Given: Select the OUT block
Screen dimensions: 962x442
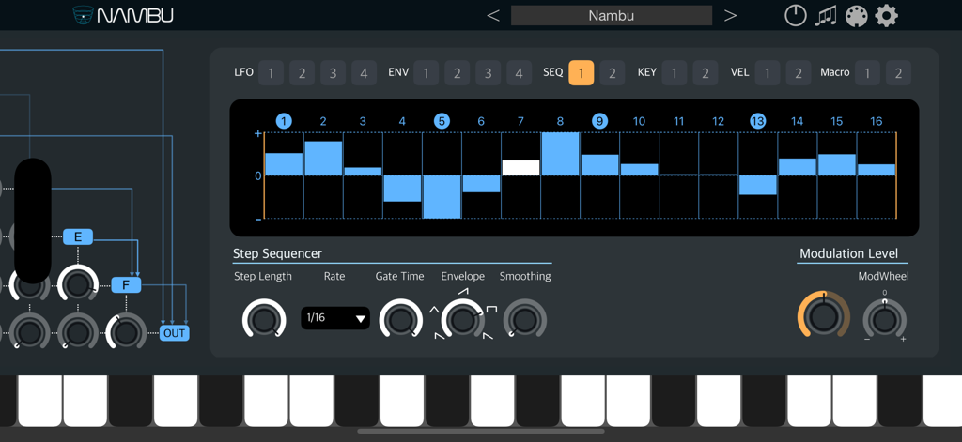Looking at the screenshot, I should pos(174,334).
